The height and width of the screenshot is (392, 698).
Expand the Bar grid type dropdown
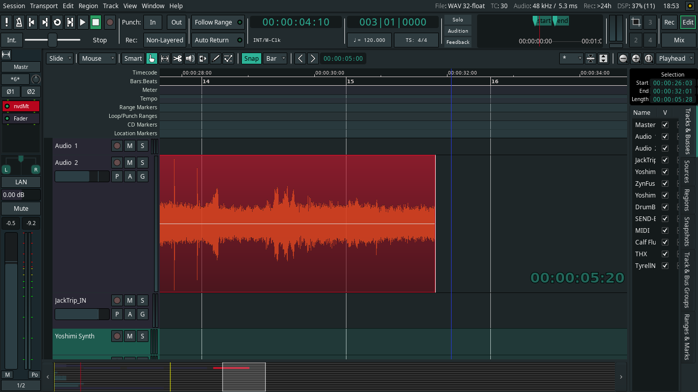(276, 58)
